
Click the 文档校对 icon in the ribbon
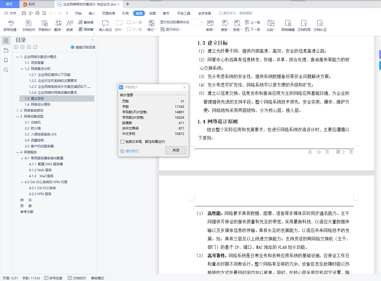[29, 26]
